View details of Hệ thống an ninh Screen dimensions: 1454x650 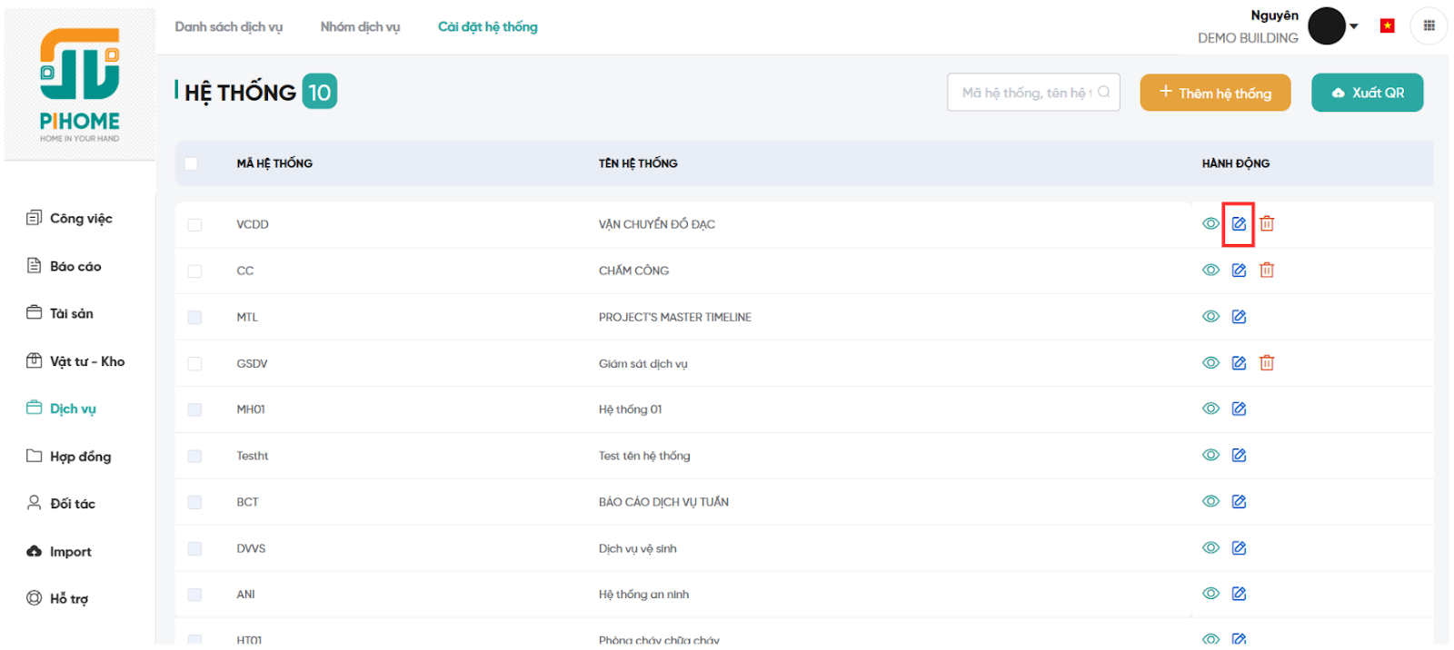point(1210,594)
